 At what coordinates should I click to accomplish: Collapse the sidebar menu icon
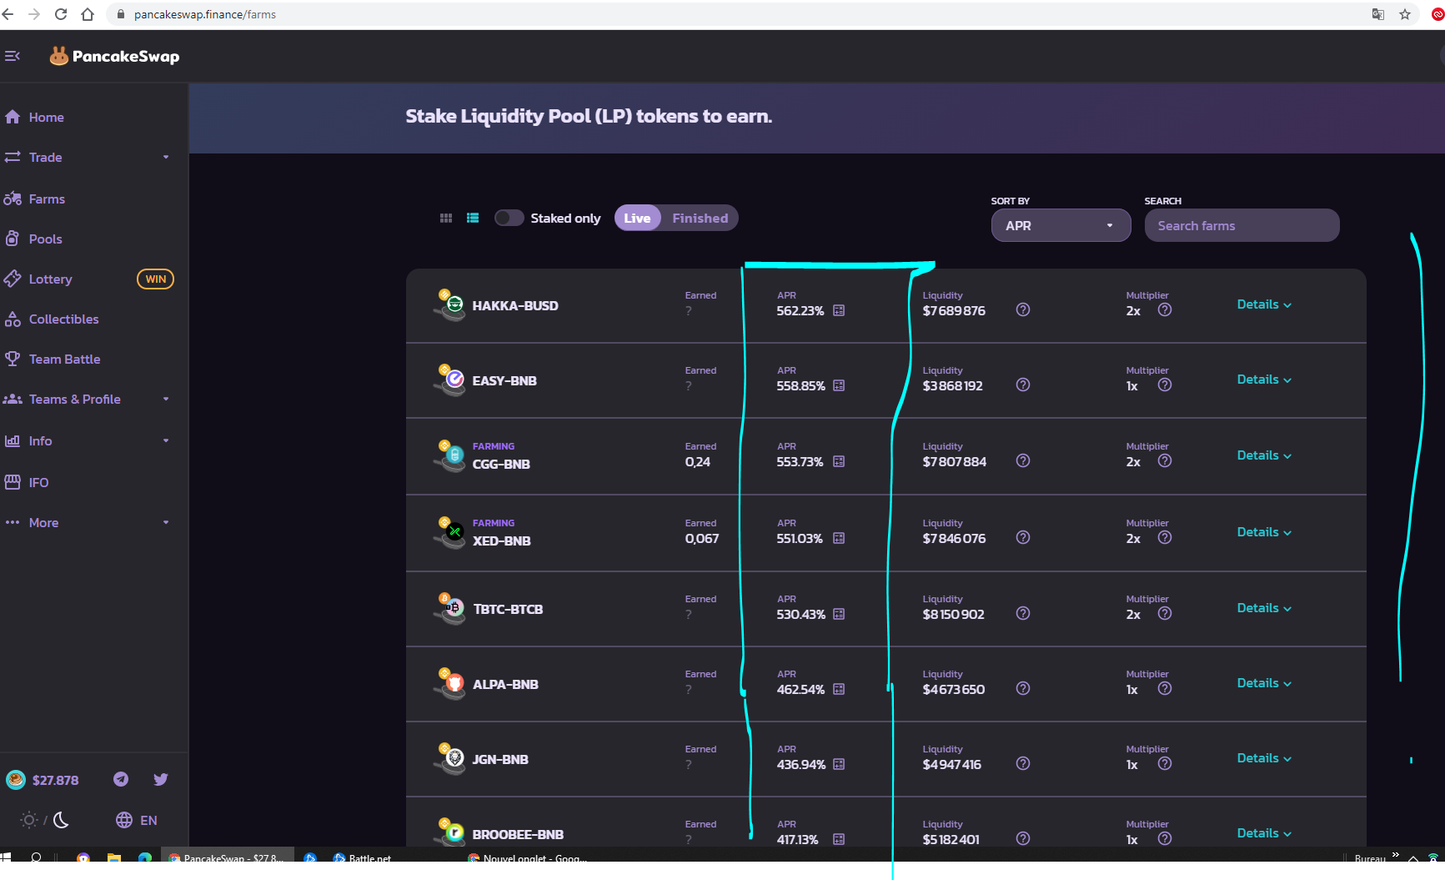[13, 56]
